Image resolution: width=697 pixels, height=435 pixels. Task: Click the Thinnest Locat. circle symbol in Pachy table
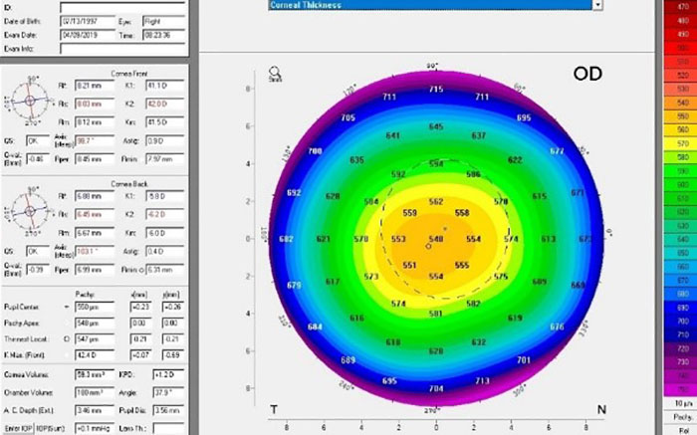tap(67, 338)
